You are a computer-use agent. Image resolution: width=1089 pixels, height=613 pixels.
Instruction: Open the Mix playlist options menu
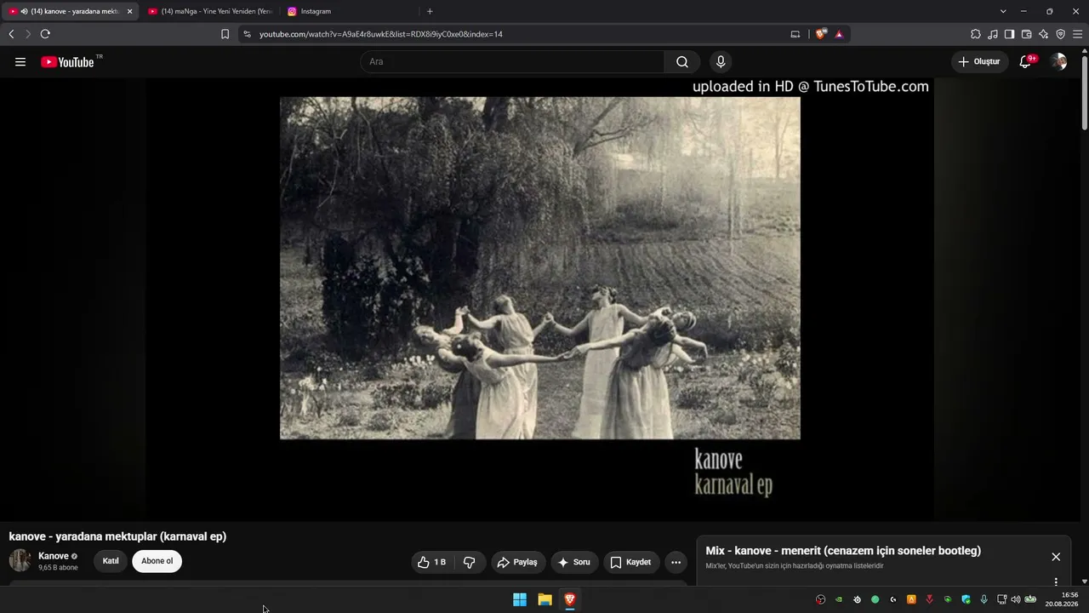(1056, 582)
